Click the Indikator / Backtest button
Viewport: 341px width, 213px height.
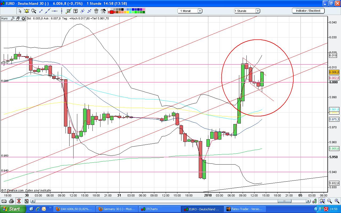308,11
